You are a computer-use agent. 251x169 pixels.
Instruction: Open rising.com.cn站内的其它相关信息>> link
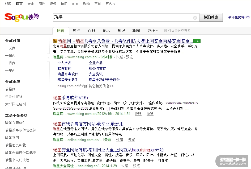click(86, 86)
